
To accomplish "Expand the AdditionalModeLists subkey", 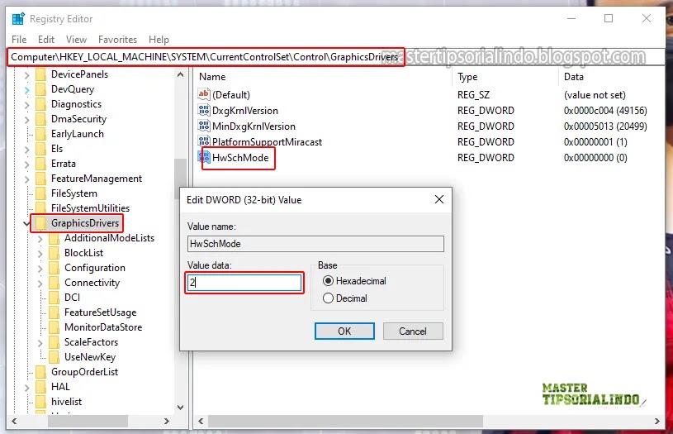I will pyautogui.click(x=40, y=238).
